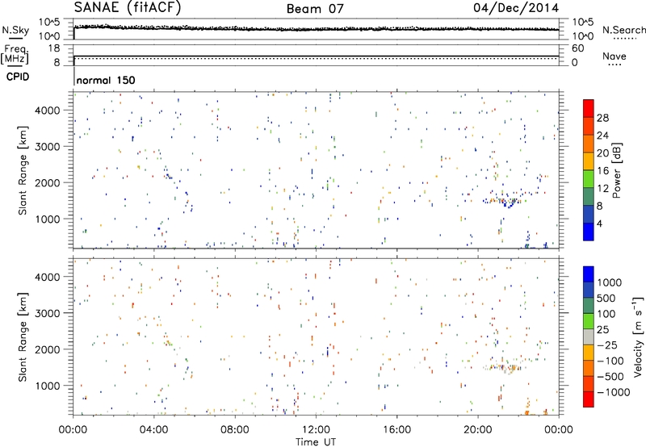Click the 2000 tick in velocity panel
The height and width of the screenshot is (447, 646).
coord(47,349)
